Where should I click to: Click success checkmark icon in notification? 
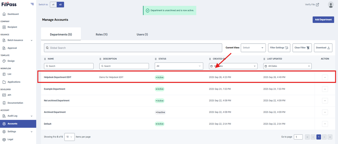(x=148, y=10)
